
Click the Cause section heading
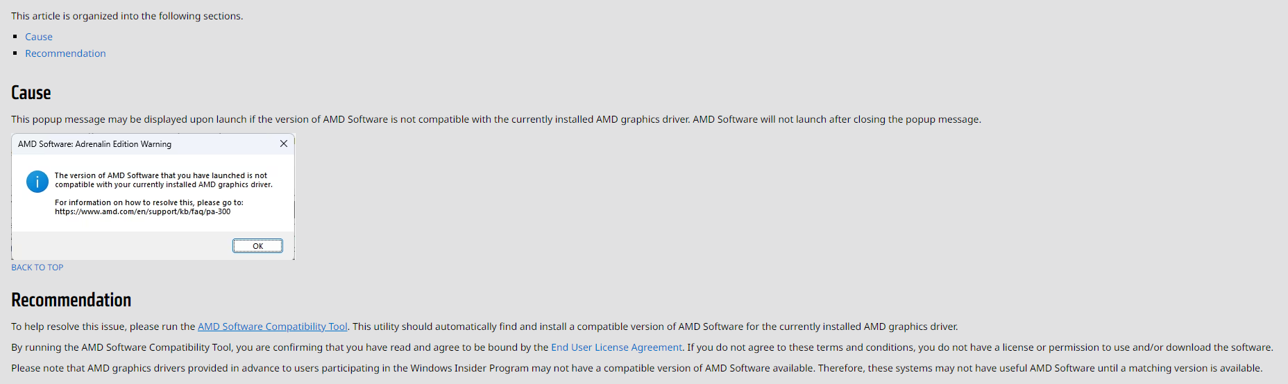pyautogui.click(x=31, y=93)
